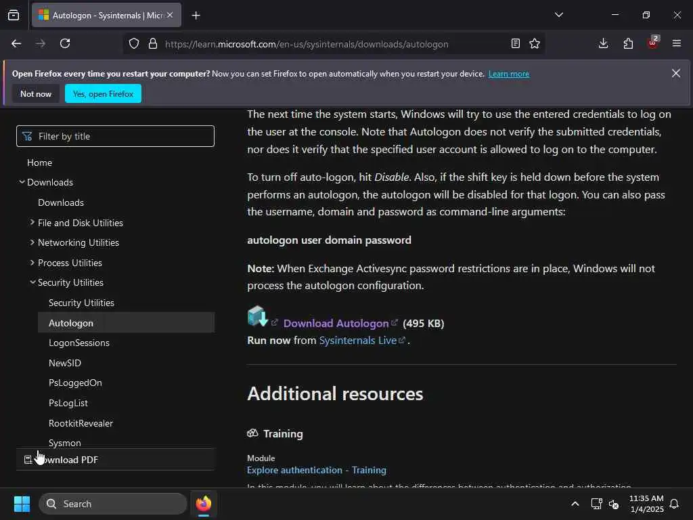Open nested Security Utilities page
This screenshot has width=693, height=520.
81,303
